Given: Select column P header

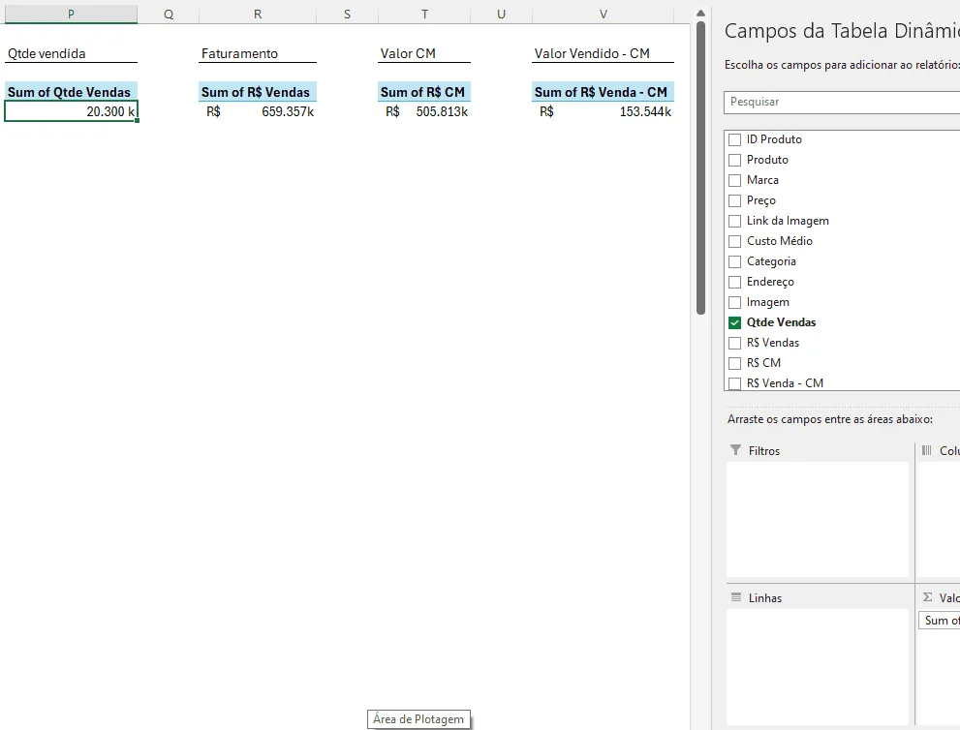Looking at the screenshot, I should coord(71,15).
